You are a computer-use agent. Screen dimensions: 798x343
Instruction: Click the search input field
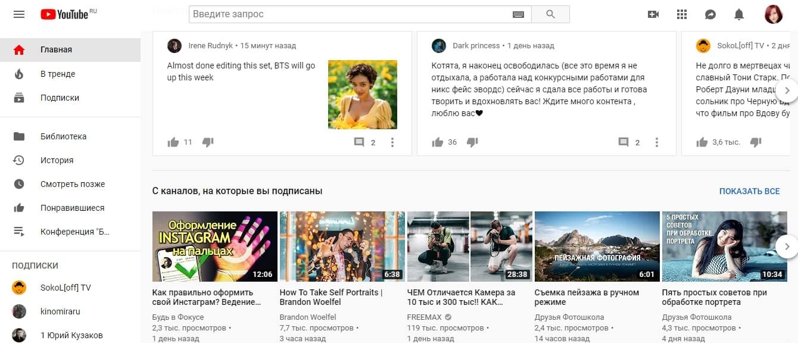(x=351, y=14)
